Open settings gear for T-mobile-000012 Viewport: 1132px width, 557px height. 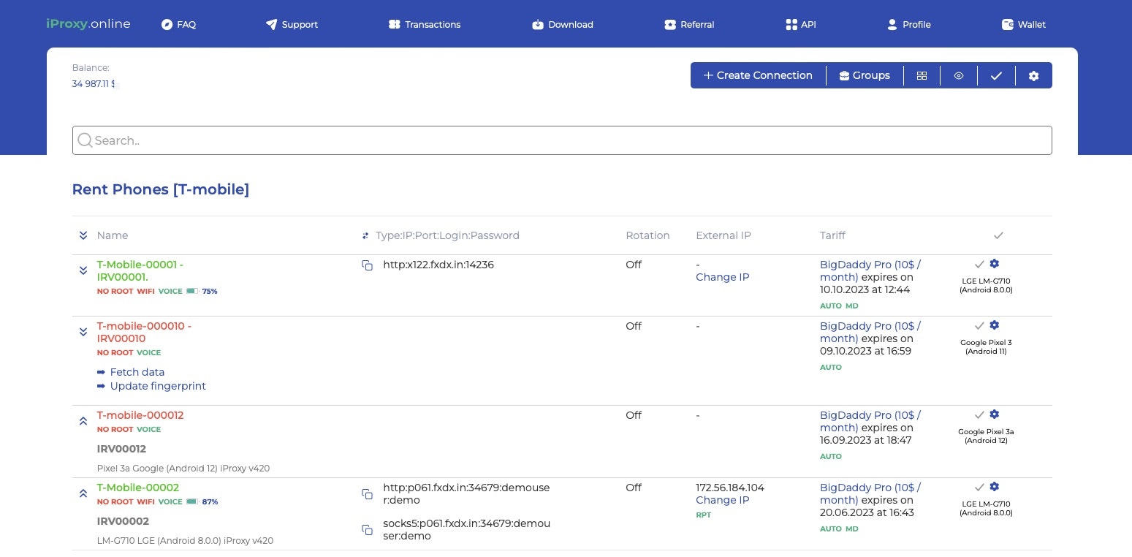pos(994,414)
